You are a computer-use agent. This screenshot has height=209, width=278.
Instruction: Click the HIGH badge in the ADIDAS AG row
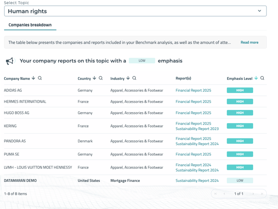tap(240, 90)
